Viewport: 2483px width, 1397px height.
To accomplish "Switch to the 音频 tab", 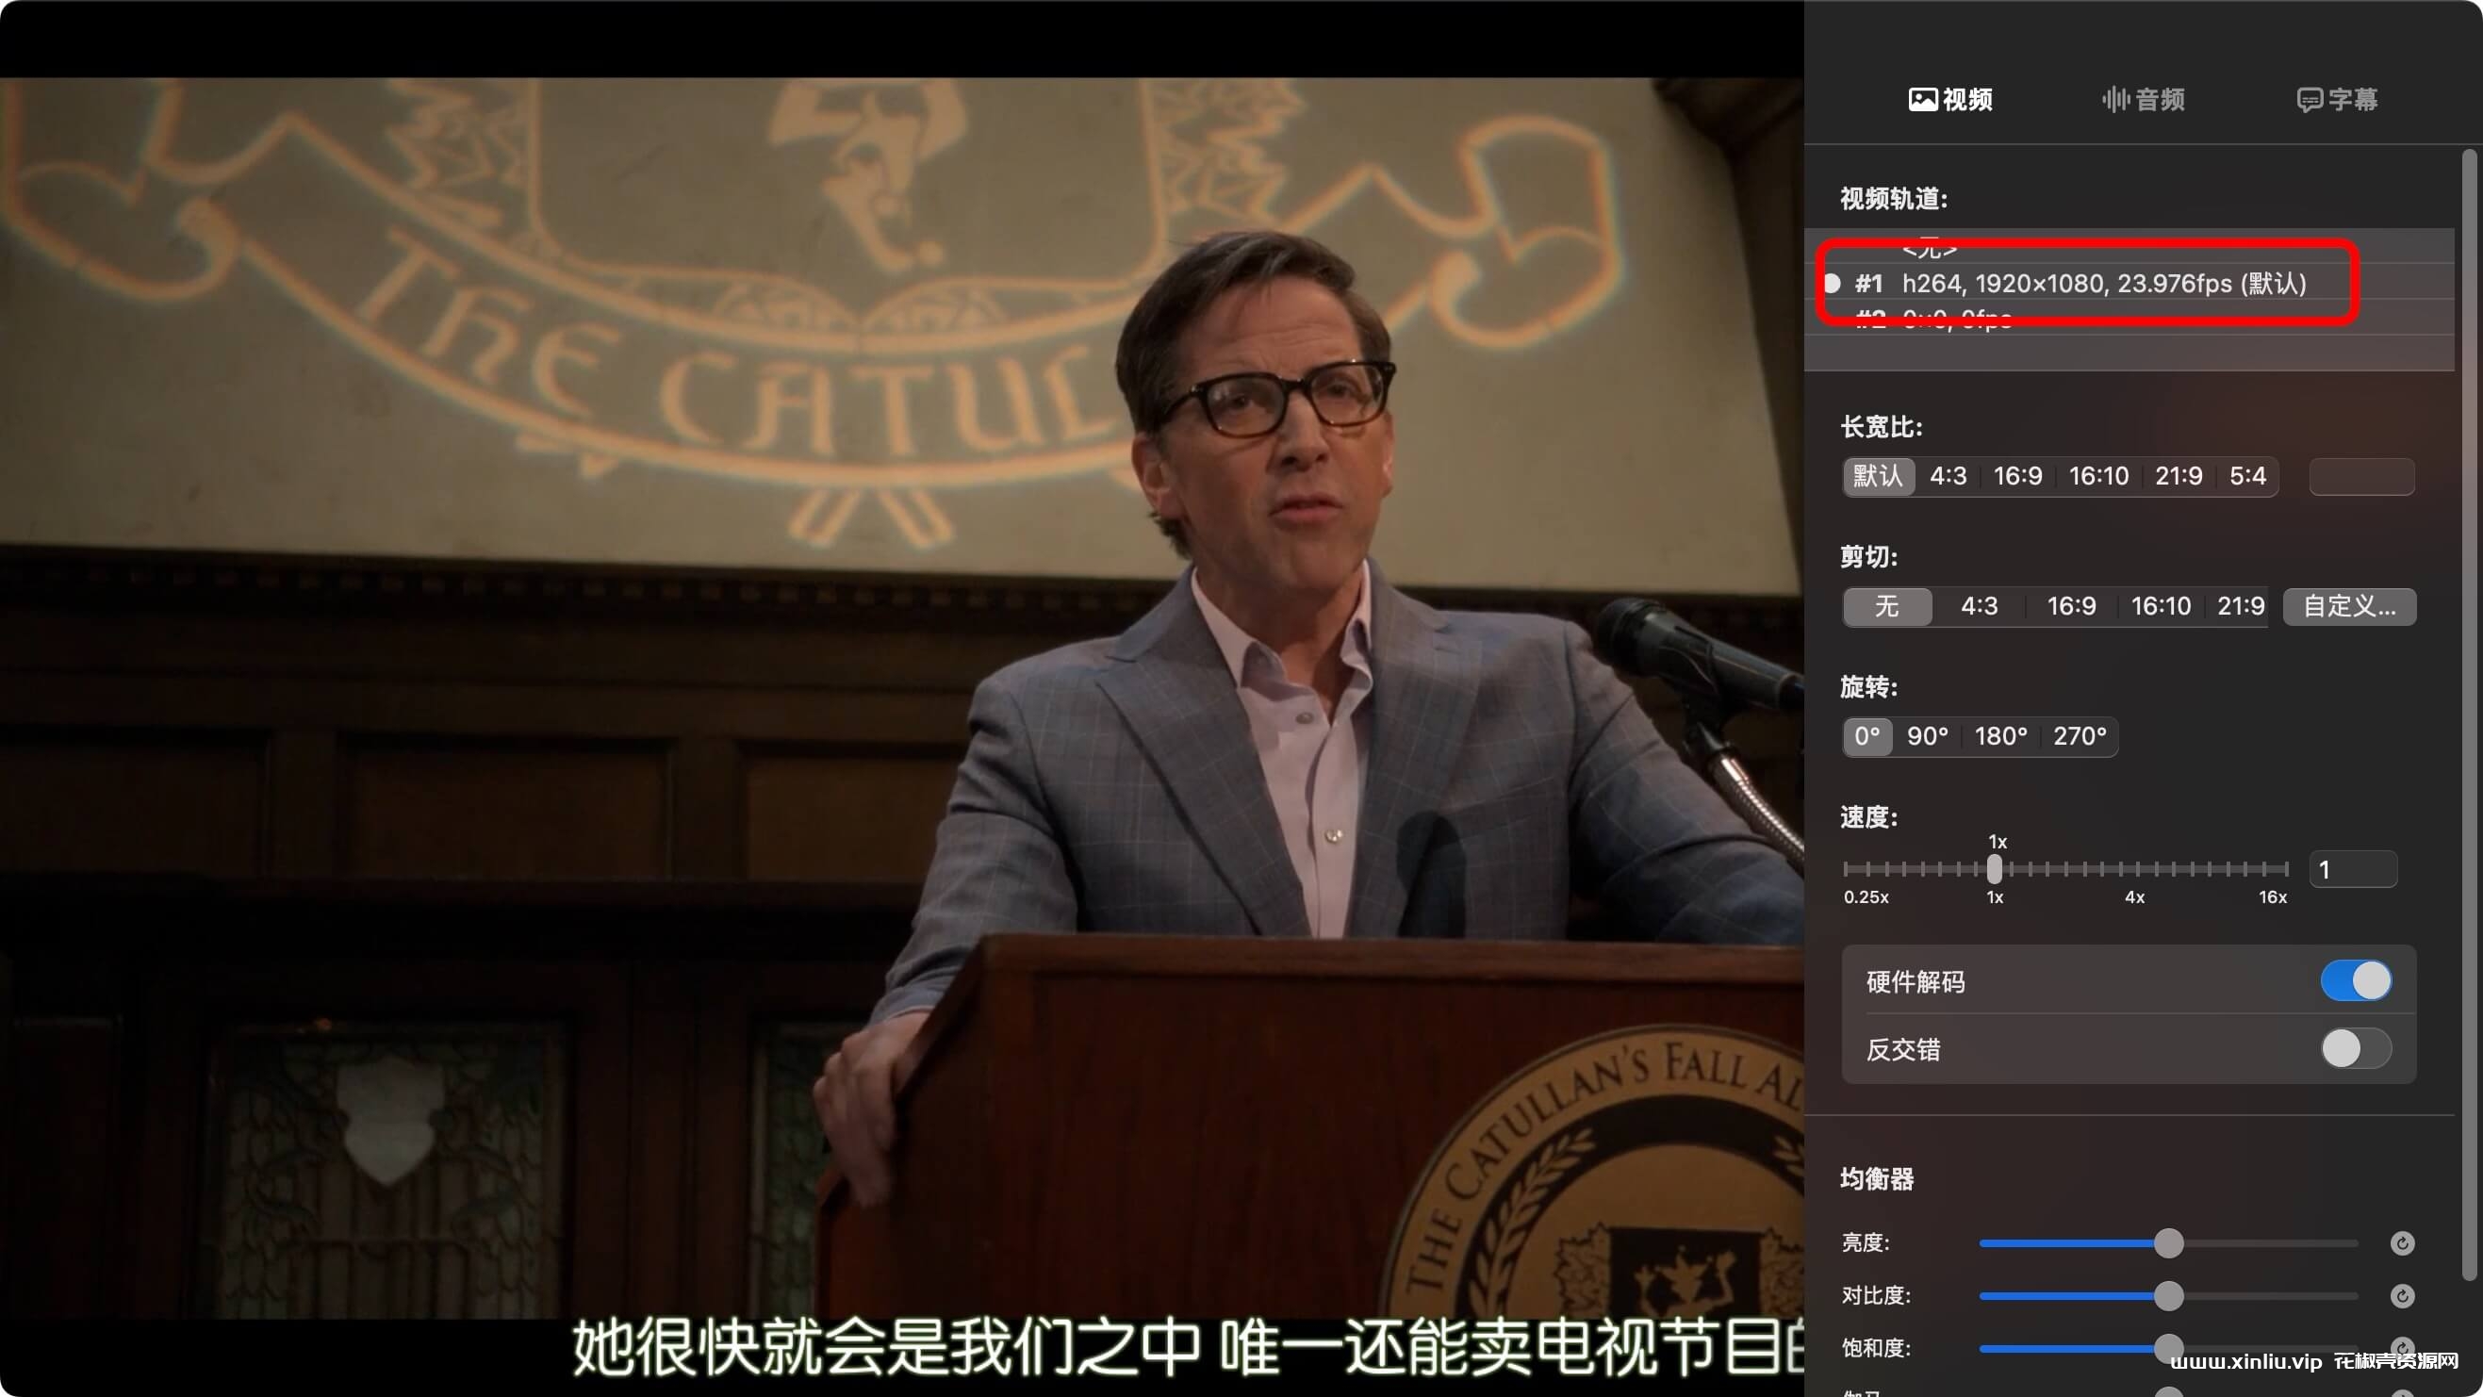I will pyautogui.click(x=2143, y=99).
